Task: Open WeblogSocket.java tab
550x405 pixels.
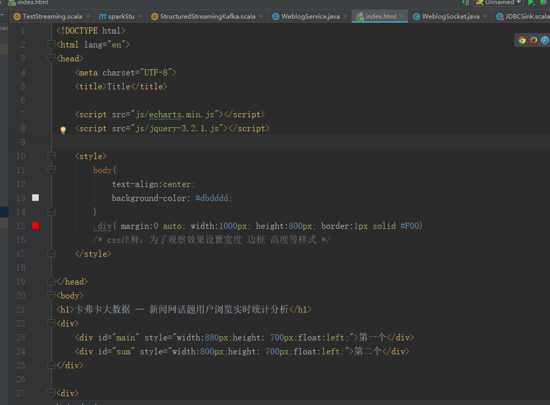Action: coord(450,16)
